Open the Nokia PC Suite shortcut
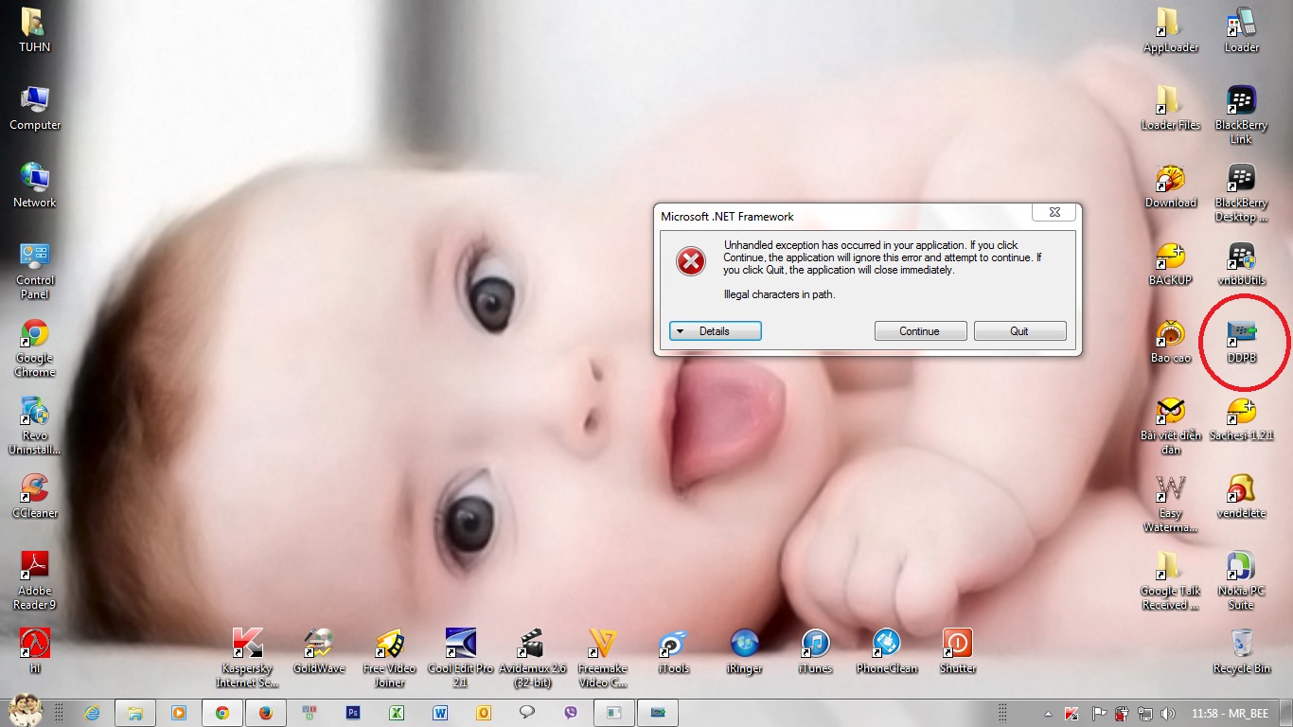The width and height of the screenshot is (1293, 727). (x=1241, y=567)
